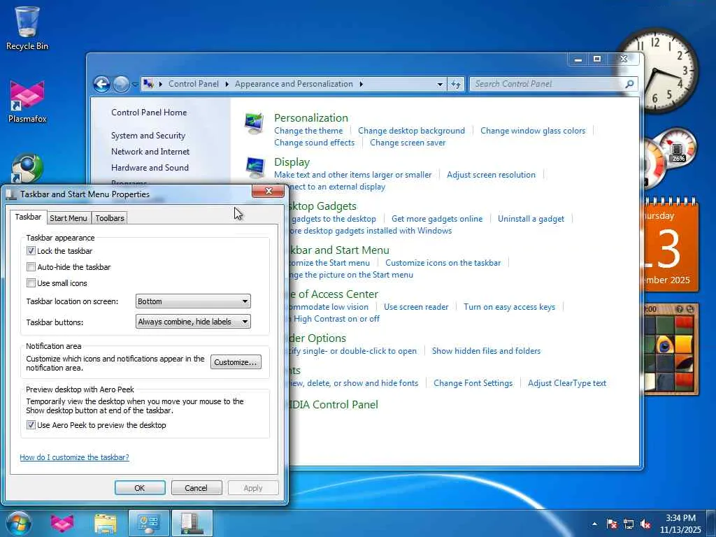Click Customize... notification area button
The height and width of the screenshot is (537, 716).
click(x=236, y=362)
